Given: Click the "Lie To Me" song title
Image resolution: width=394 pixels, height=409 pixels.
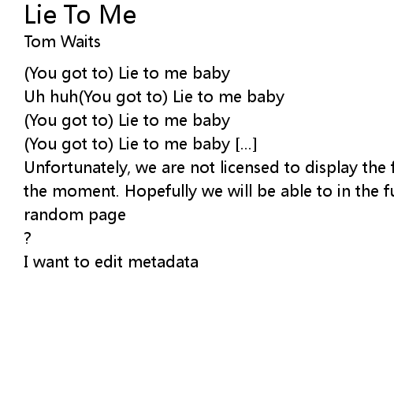Looking at the screenshot, I should tap(80, 15).
